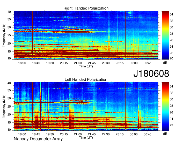Click 21:00 tick label in top panel
This screenshot has width=176, height=142.
[x=78, y=63]
